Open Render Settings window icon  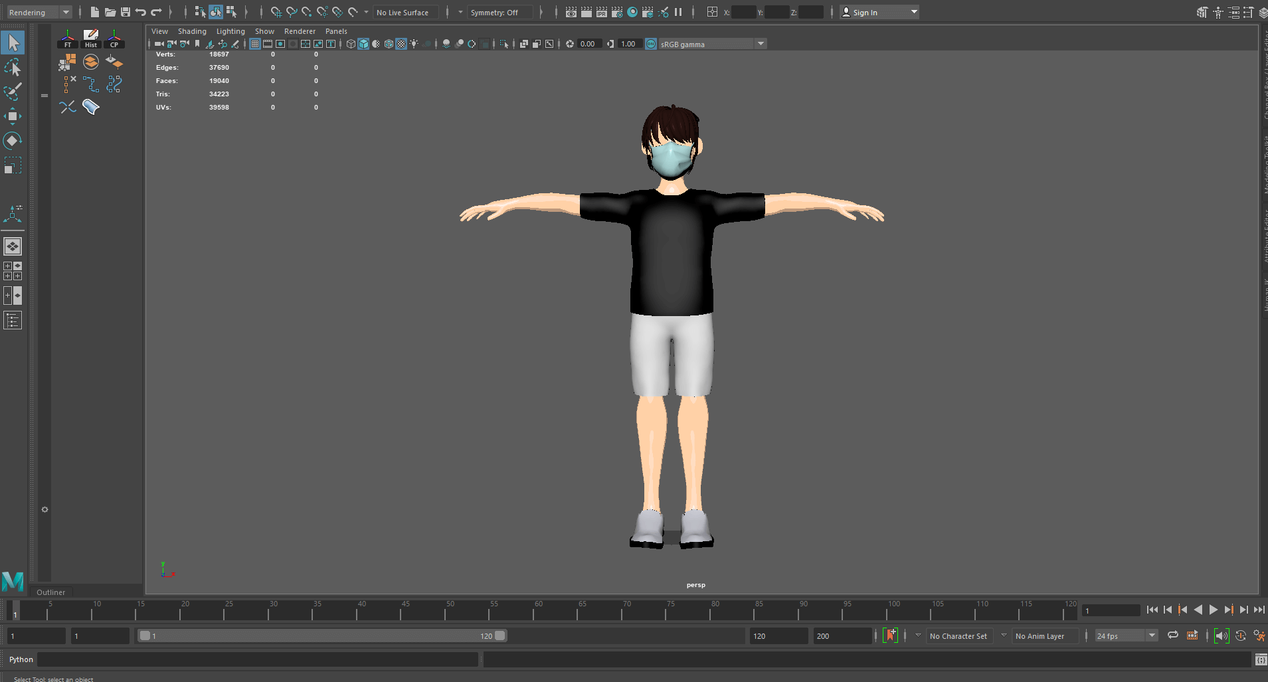click(617, 12)
